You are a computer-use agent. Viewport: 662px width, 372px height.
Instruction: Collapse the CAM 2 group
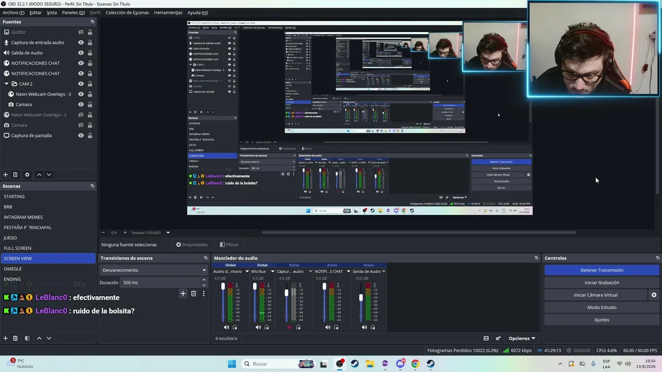pos(6,84)
